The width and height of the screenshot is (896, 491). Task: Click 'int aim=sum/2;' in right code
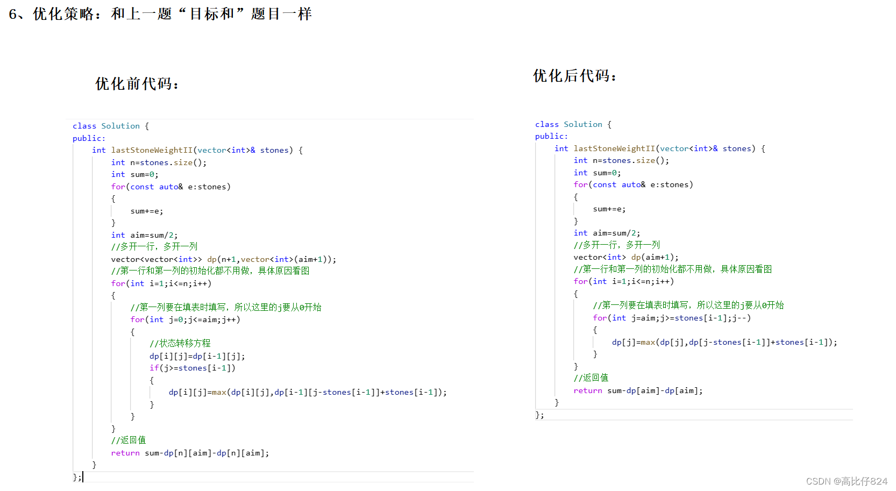[607, 233]
